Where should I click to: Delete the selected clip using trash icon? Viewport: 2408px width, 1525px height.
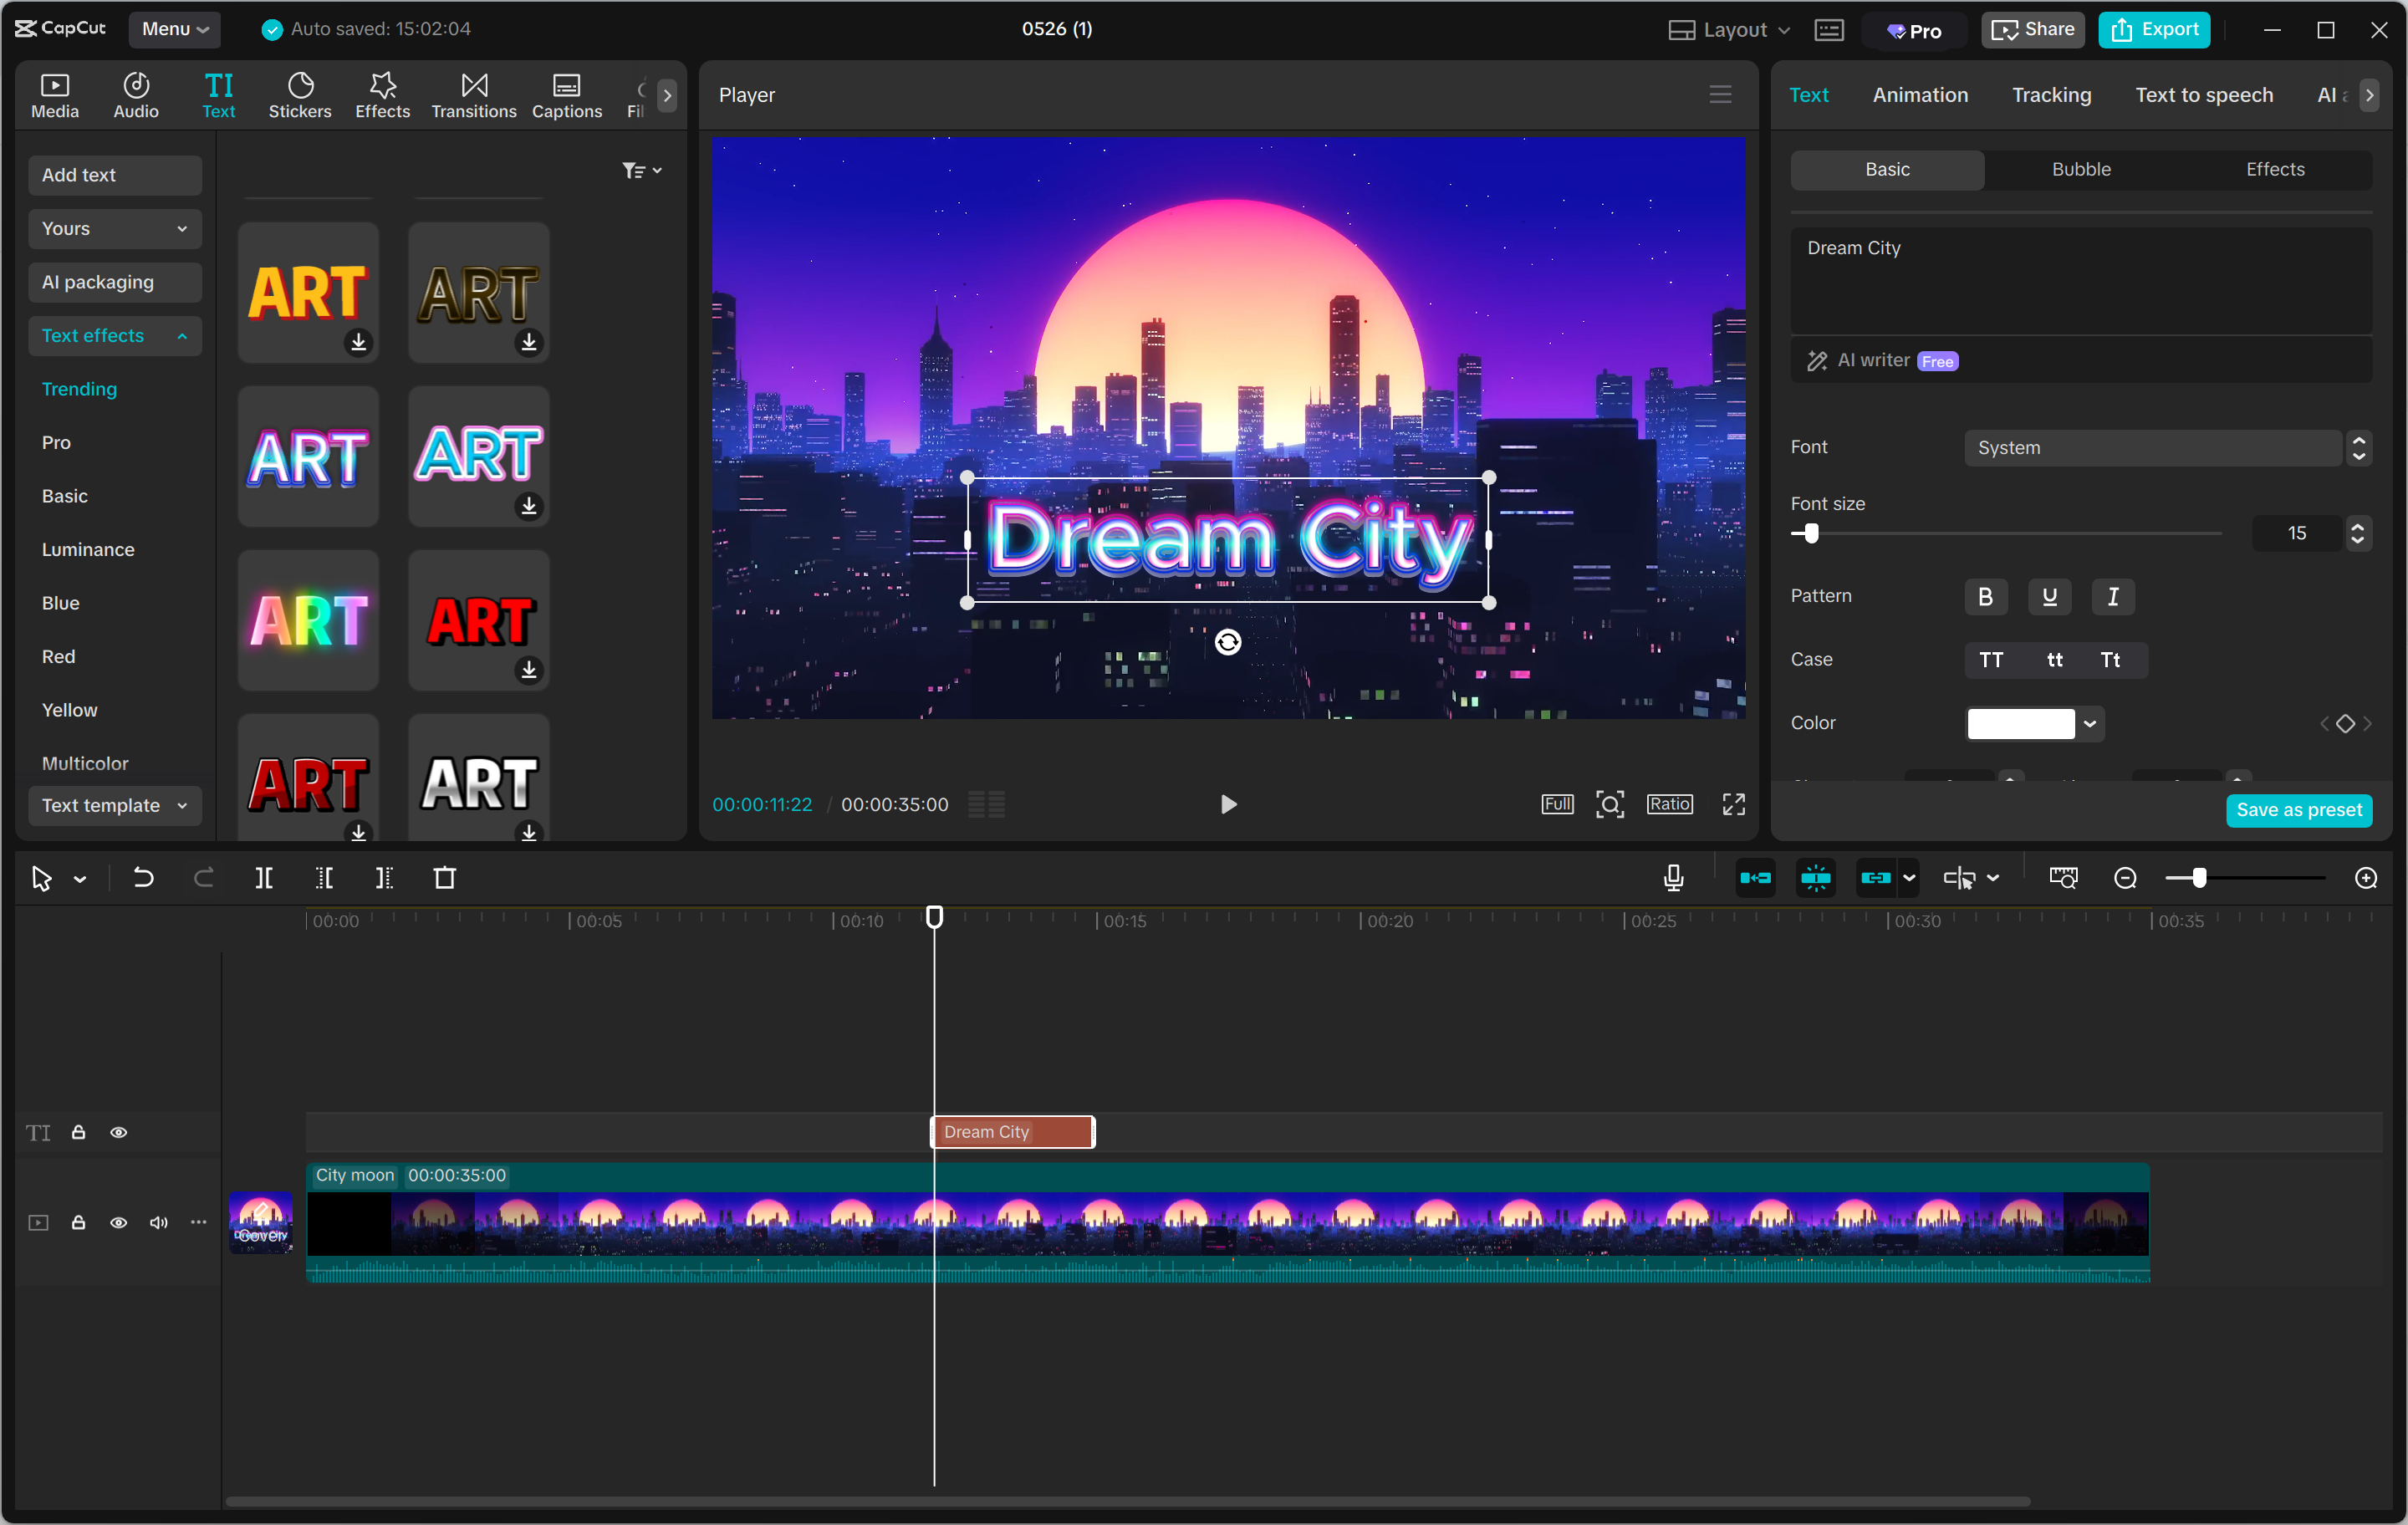tap(446, 878)
